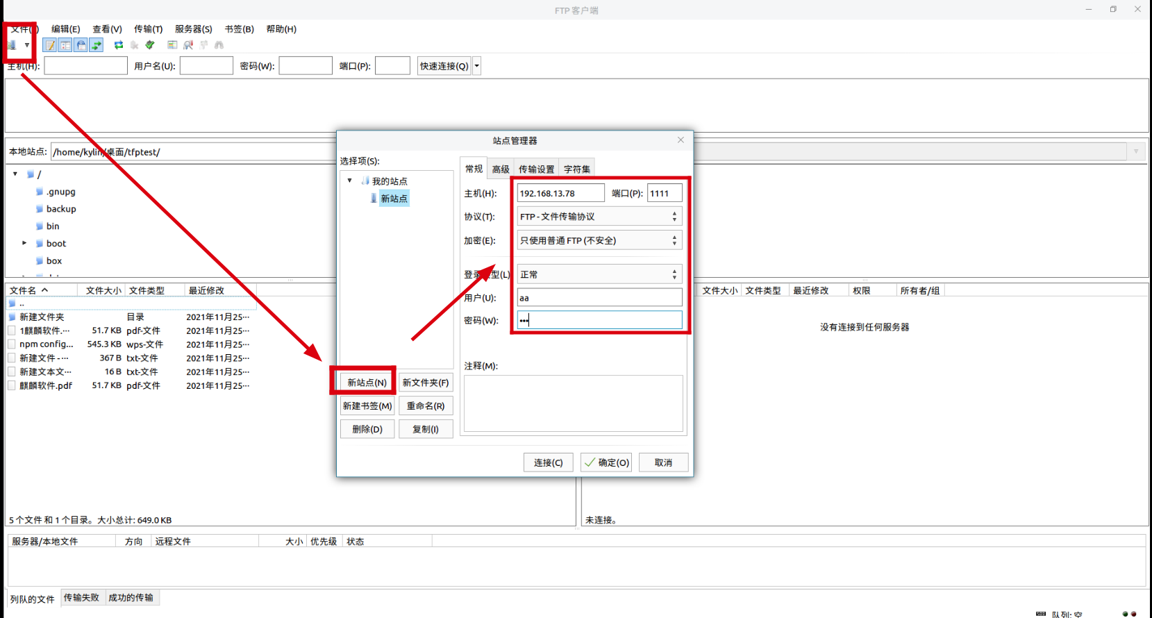
Task: Open the Site Manager toolbar icon
Action: click(x=12, y=45)
